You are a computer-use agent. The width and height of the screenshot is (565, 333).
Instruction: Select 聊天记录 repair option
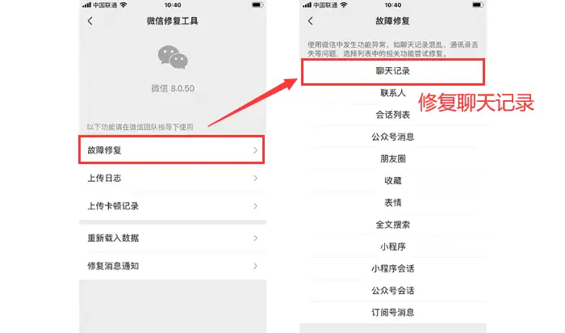(x=393, y=71)
